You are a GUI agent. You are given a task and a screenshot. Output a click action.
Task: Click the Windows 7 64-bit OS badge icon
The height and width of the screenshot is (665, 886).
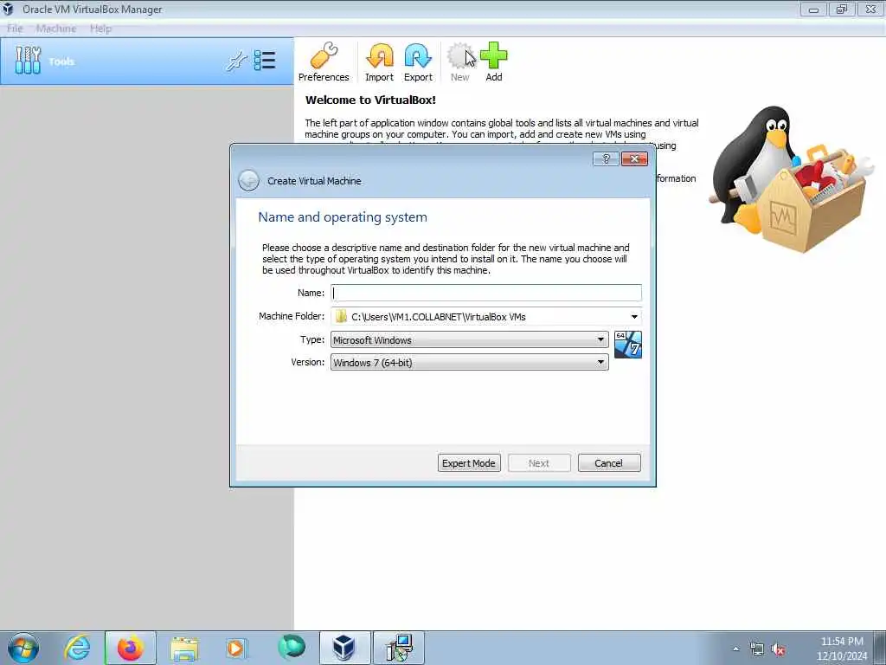[x=628, y=345]
